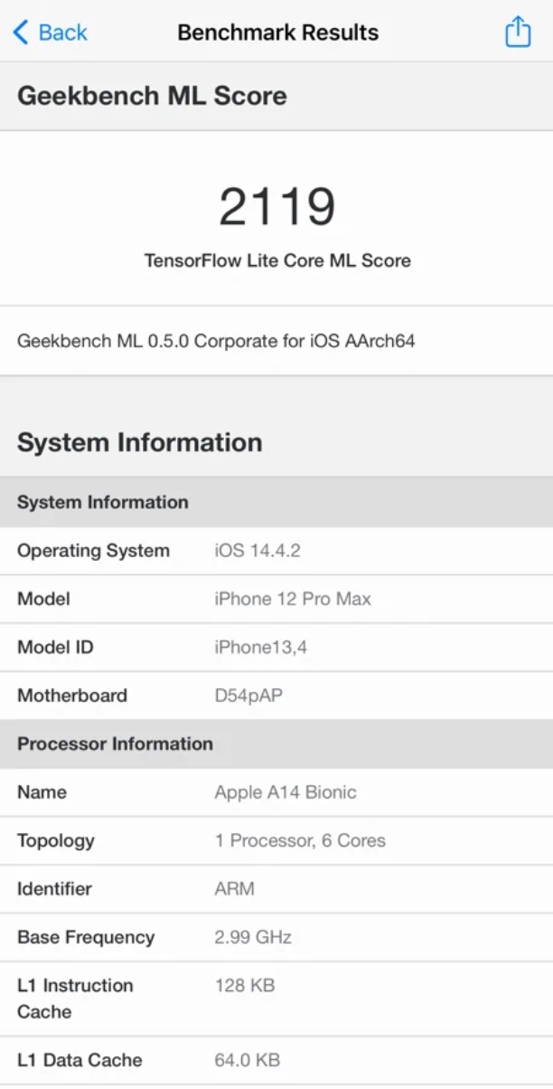The height and width of the screenshot is (1089, 553).
Task: Tap the Base Frequency 2.99 GHz row
Action: pos(276,937)
